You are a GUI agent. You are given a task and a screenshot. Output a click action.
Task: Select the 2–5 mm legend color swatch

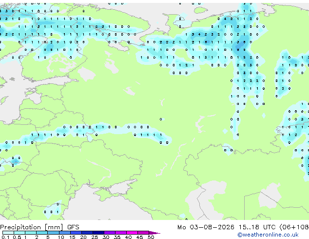[42, 233]
